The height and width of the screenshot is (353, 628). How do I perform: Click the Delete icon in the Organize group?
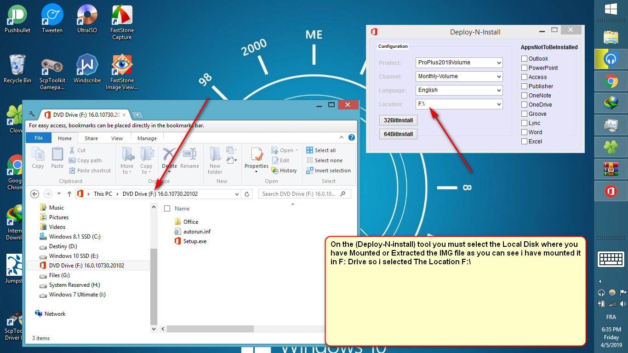tap(169, 155)
